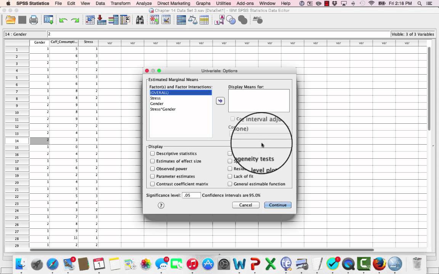Screen dimensions: 439x274
Task: Enable the Residual plot checkbox
Action: tap(230, 169)
